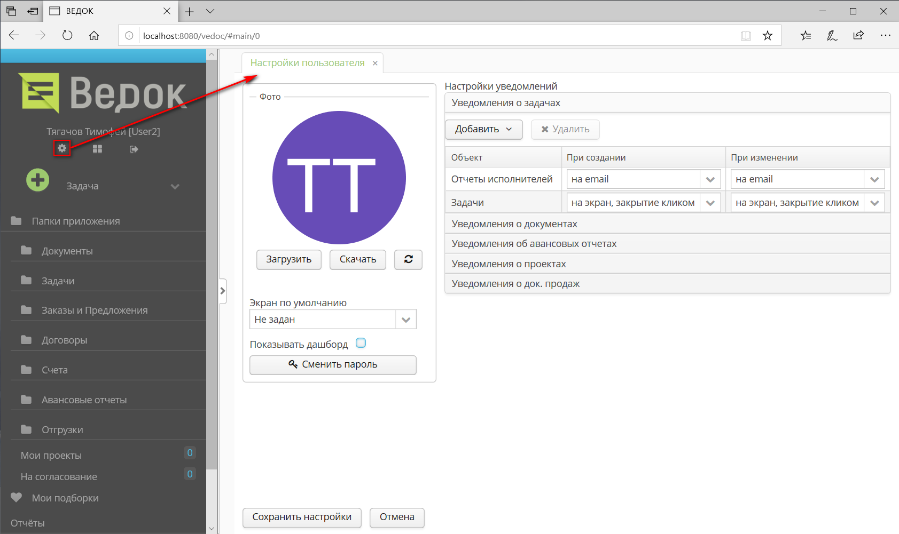Open При изменении dropdown for Отчеты исполнителей
The image size is (899, 534).
tap(874, 179)
